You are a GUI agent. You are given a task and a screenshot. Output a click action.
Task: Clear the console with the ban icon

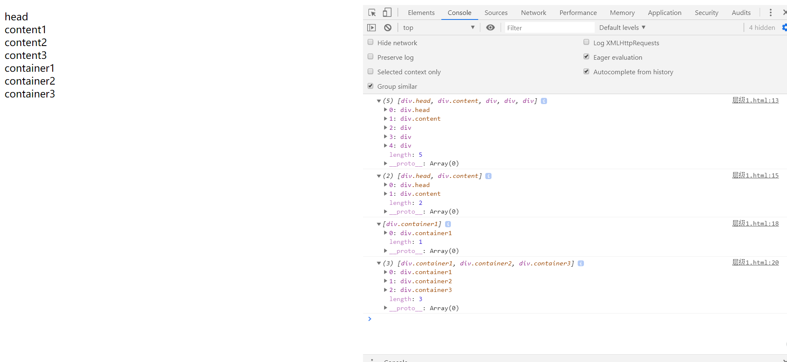pyautogui.click(x=387, y=27)
